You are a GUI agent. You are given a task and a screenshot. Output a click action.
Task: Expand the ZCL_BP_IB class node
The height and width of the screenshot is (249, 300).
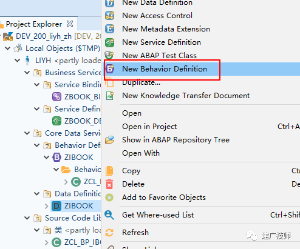pyautogui.click(x=47, y=242)
